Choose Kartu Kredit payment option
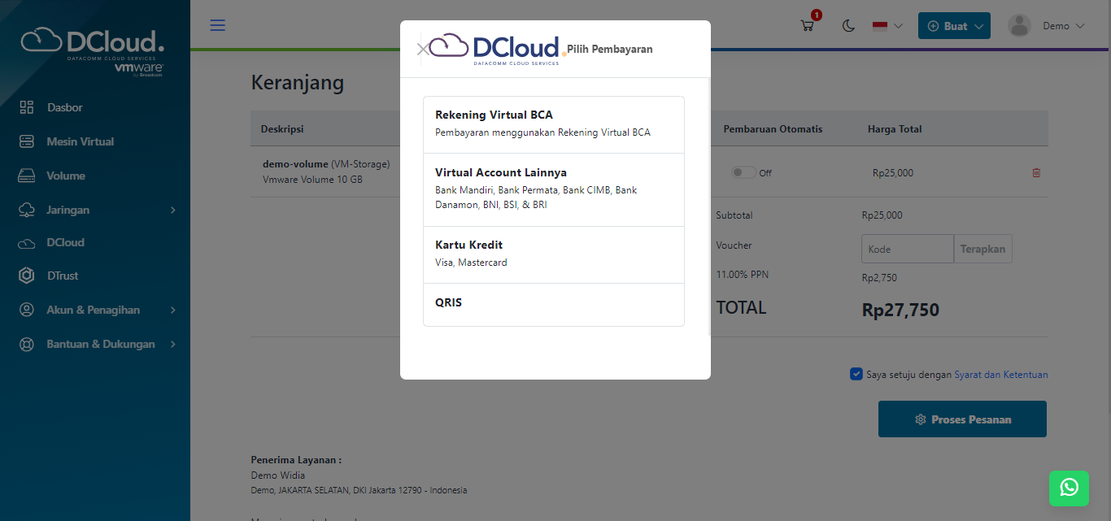The height and width of the screenshot is (521, 1111). point(553,254)
